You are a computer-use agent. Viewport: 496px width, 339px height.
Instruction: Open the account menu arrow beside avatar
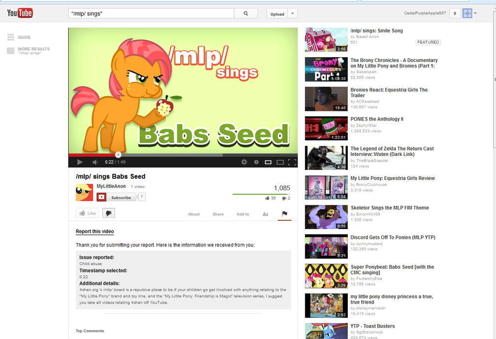(x=475, y=13)
